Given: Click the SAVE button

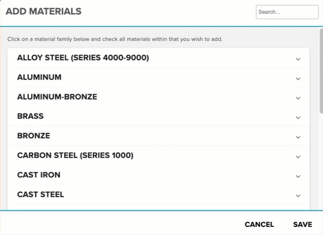Looking at the screenshot, I should click(x=303, y=224).
